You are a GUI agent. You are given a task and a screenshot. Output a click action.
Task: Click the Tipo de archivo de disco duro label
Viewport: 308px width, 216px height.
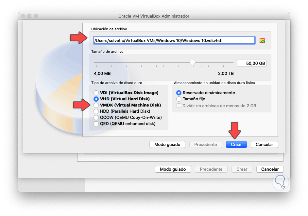coord(117,83)
